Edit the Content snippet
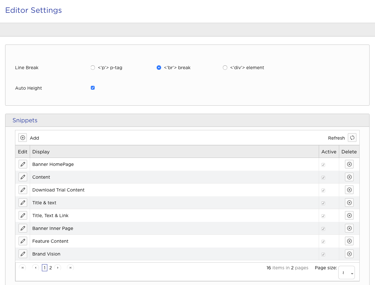 23,177
